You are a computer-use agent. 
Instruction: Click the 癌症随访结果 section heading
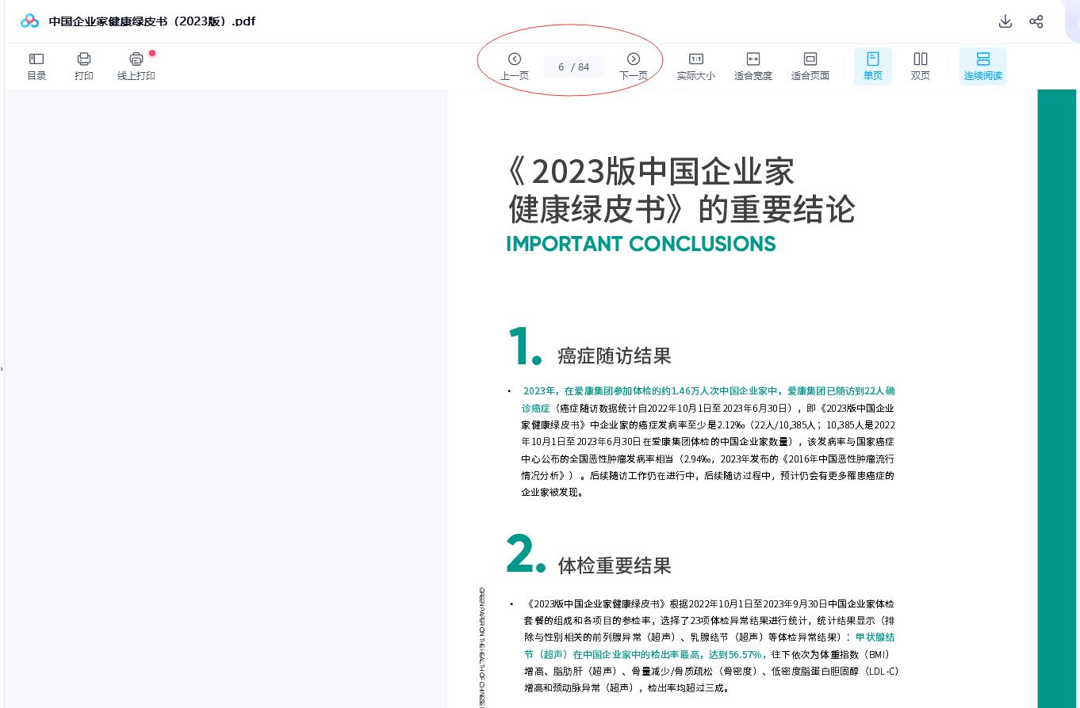point(614,356)
